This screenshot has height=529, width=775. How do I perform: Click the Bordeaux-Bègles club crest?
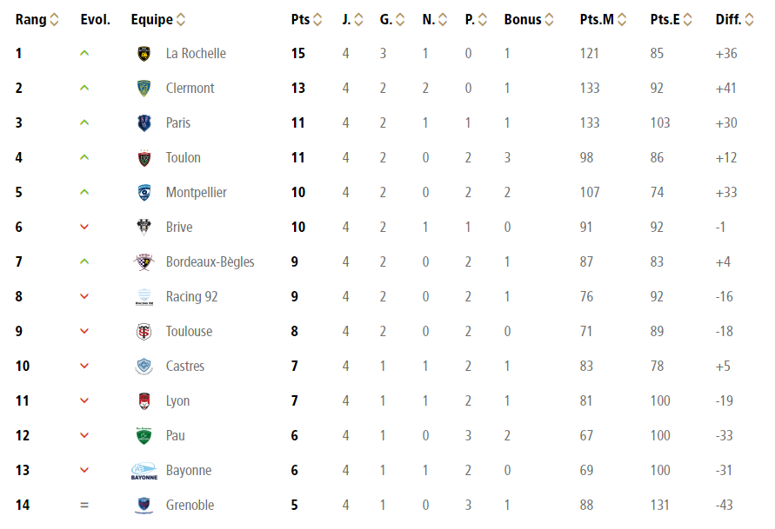144,262
